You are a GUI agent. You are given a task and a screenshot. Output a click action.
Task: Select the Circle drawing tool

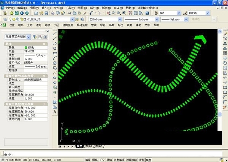[55, 63]
